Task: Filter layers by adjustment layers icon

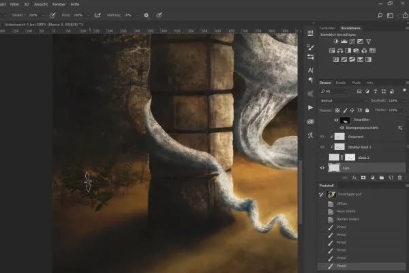Action: point(367,91)
